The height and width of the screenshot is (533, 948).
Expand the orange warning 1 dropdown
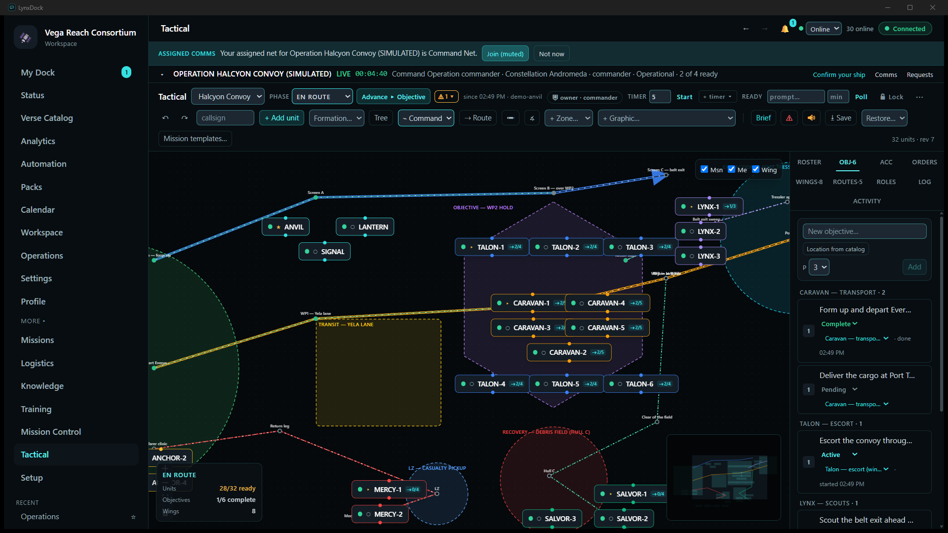click(446, 97)
